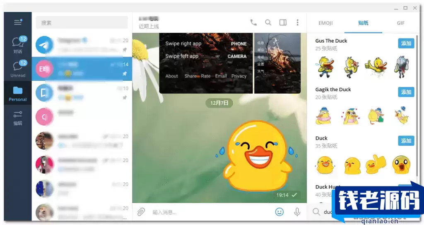The width and height of the screenshot is (424, 225).
Task: Choose the Gagik the Duck hearts sticker
Action: [351, 116]
